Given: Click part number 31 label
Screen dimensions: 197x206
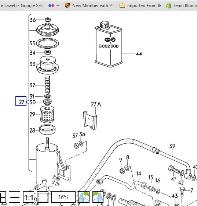Looking at the screenshot, I should (x=32, y=97).
